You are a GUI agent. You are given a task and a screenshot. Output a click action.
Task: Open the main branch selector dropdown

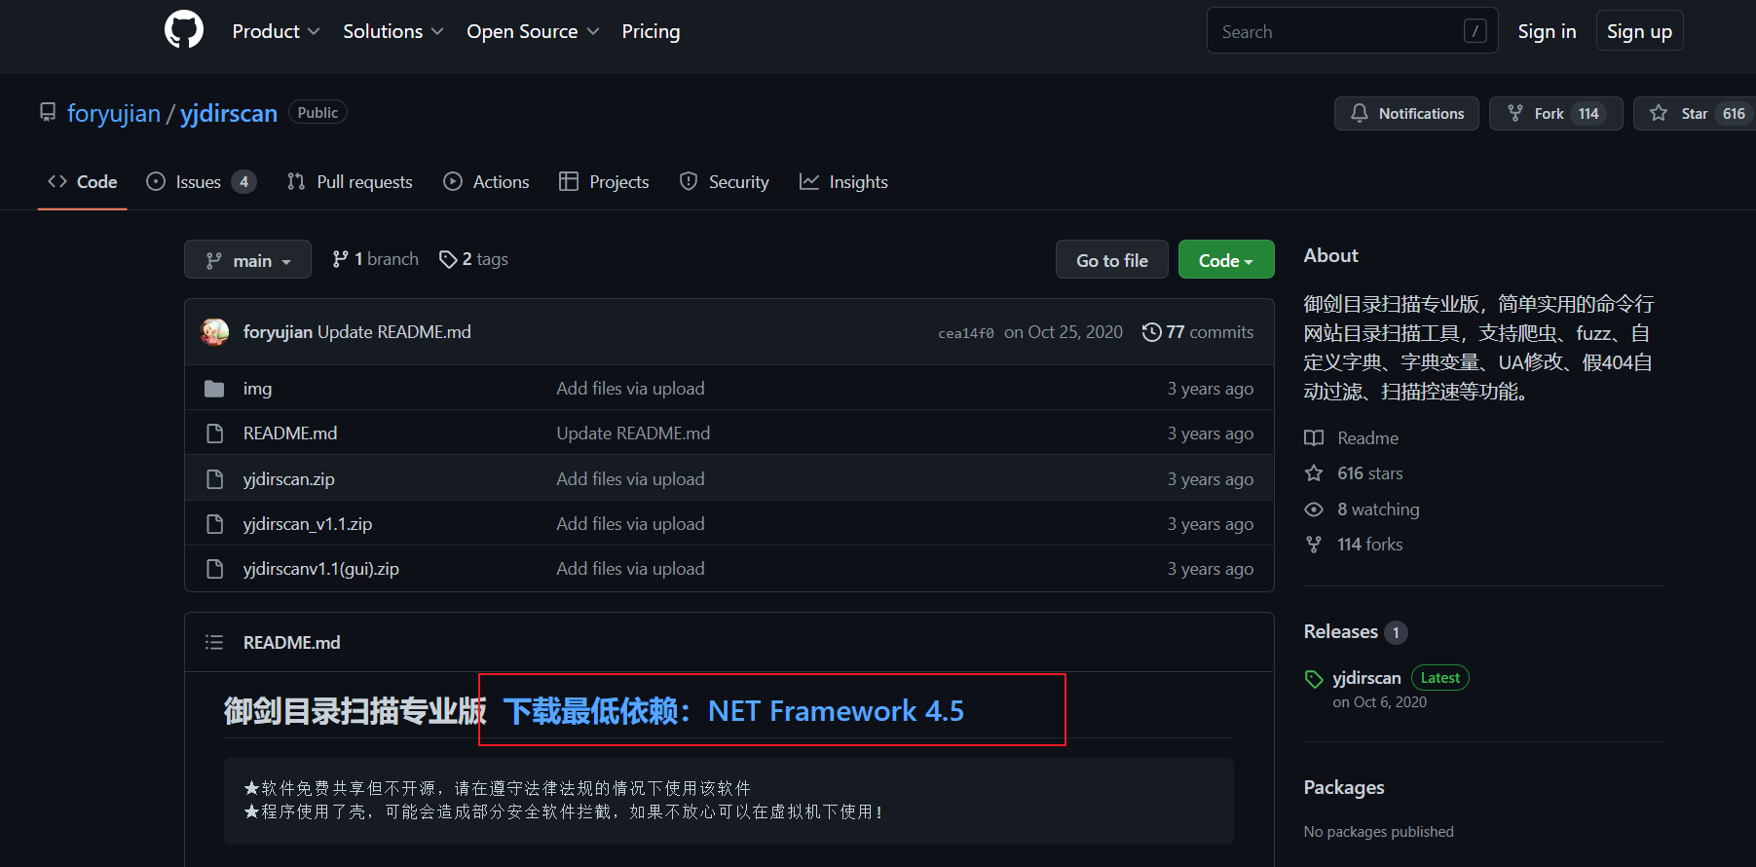tap(247, 259)
